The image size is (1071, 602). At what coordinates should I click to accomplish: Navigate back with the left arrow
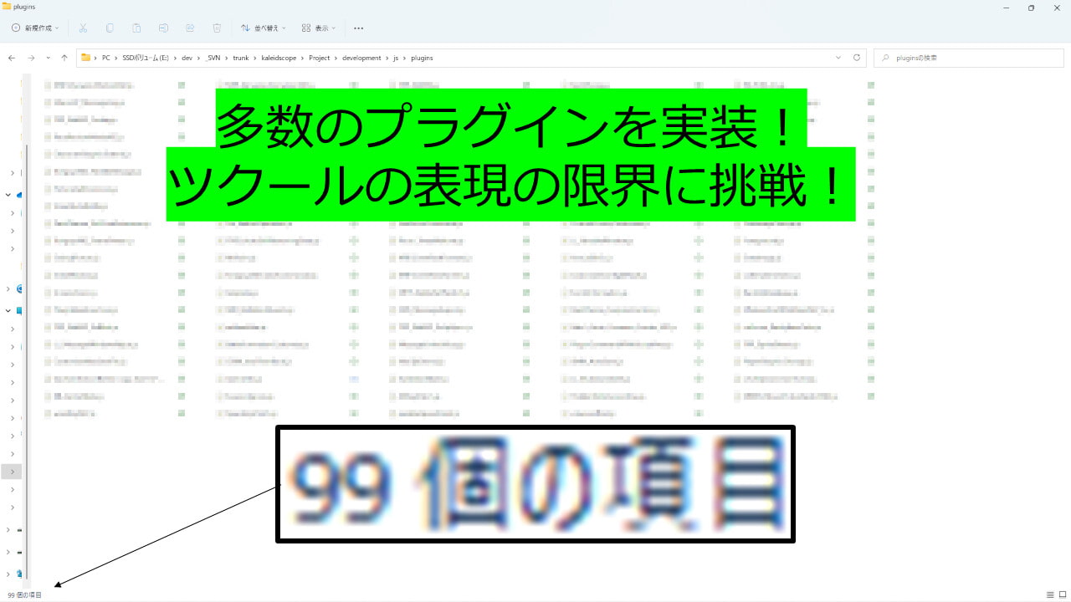[x=12, y=57]
